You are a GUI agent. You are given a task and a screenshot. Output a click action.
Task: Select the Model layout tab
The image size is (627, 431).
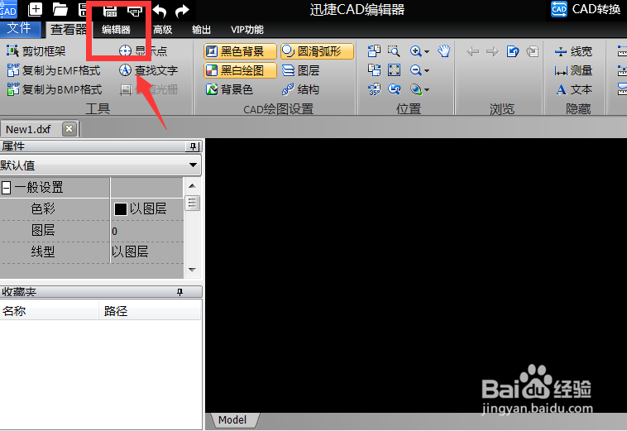click(x=232, y=419)
